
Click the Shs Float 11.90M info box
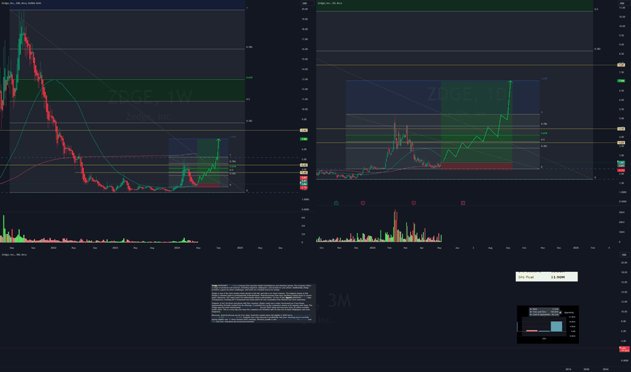546,276
